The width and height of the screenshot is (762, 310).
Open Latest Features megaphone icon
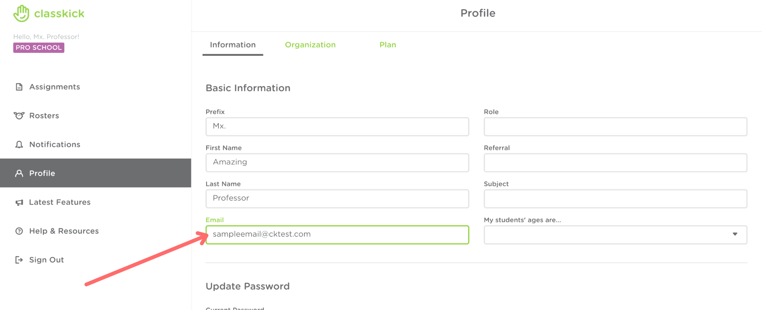[x=19, y=202]
